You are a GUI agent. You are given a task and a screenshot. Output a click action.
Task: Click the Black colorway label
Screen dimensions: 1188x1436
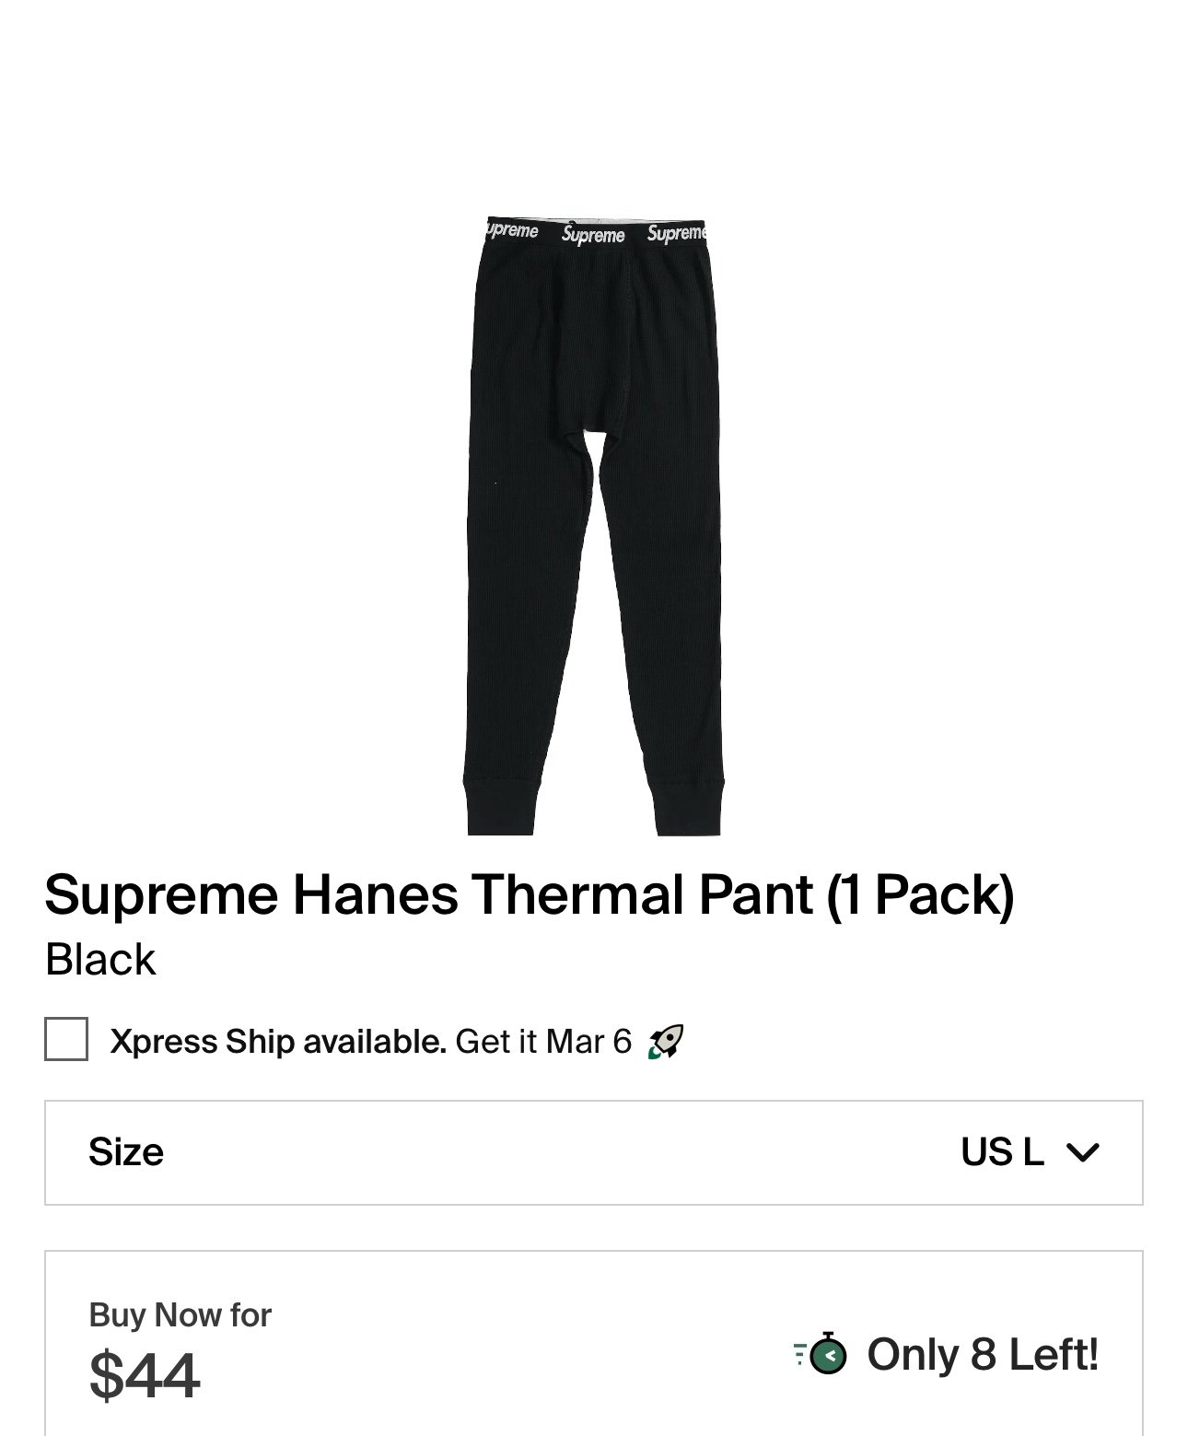point(100,960)
